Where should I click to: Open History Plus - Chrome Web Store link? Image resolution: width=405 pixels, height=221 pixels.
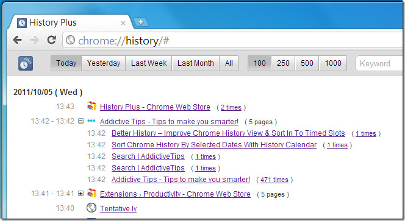click(155, 107)
